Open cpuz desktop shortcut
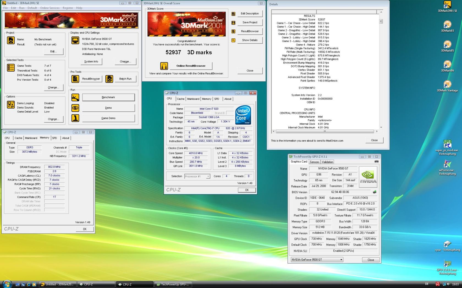Screen dimensions: 462x288 click(447, 246)
